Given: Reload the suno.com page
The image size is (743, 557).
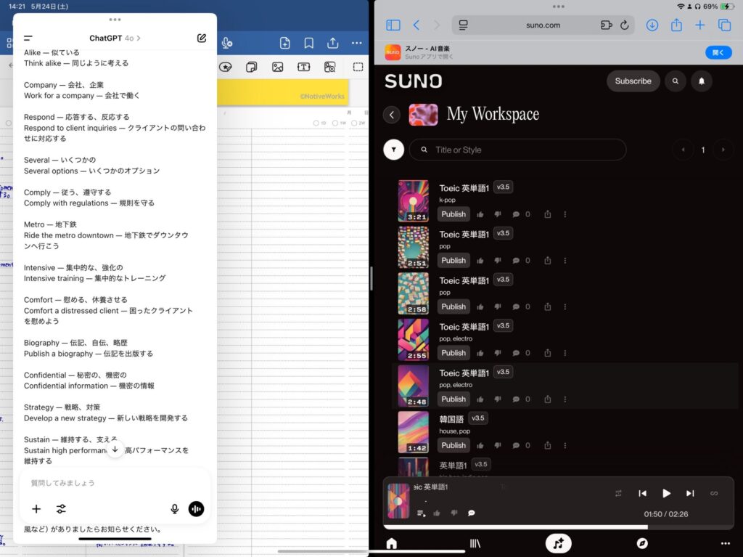Looking at the screenshot, I should coord(625,25).
